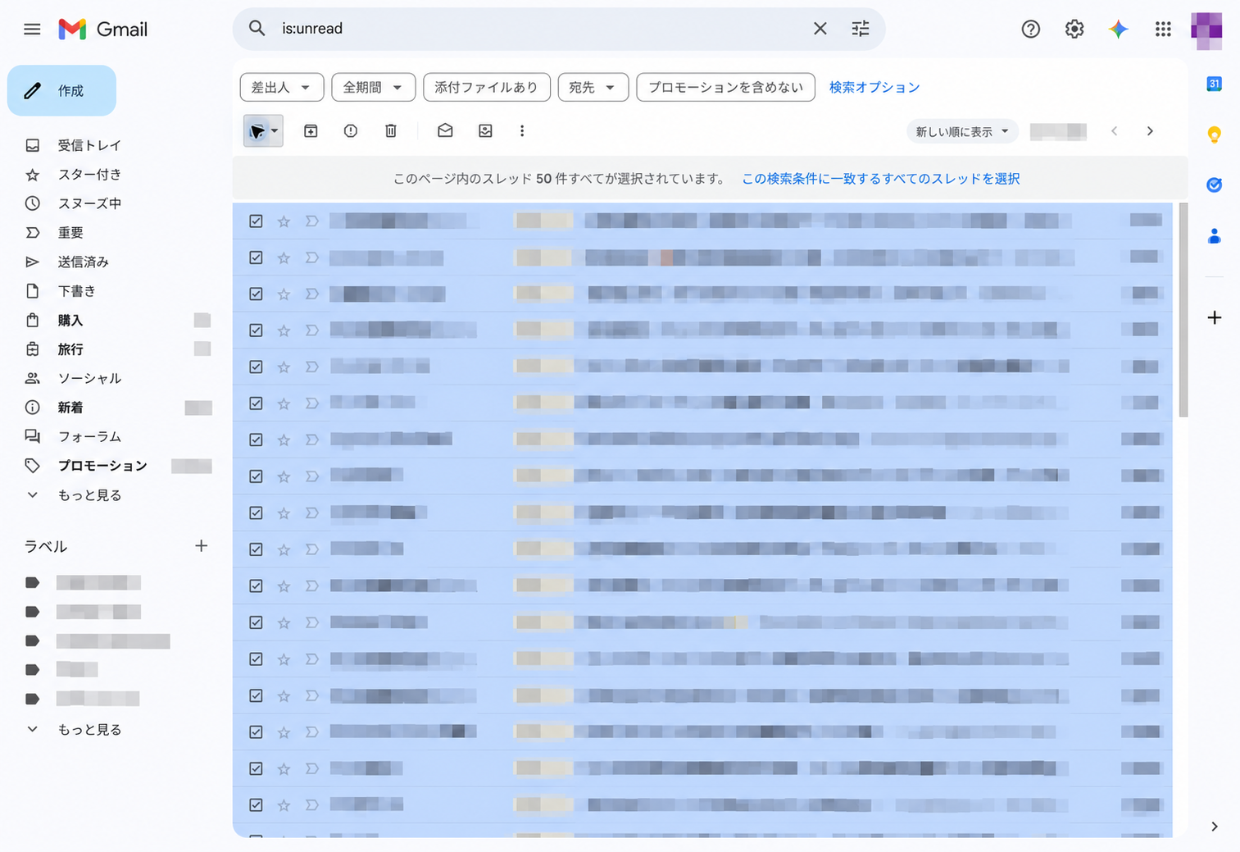1240x852 pixels.
Task: Open Google Tasks in the side panel
Action: (x=1215, y=185)
